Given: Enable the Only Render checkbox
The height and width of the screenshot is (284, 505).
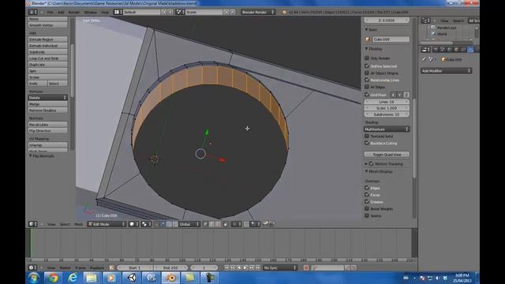Looking at the screenshot, I should (x=366, y=58).
